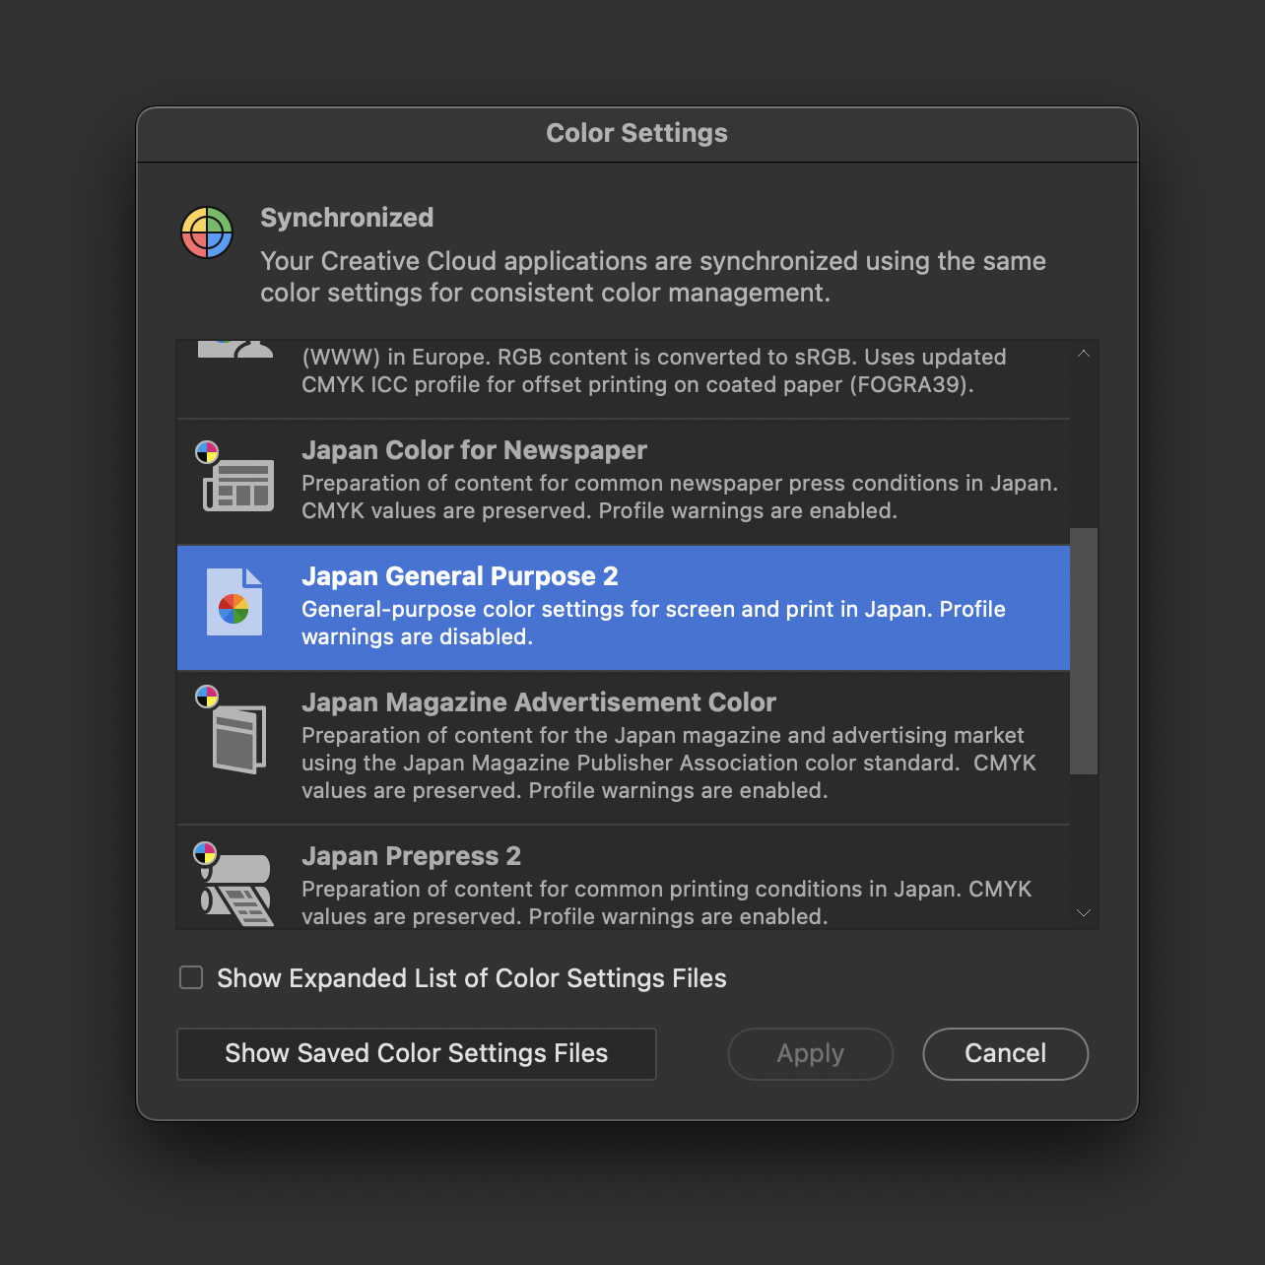
Task: Click the Japan General Purpose 2 document icon
Action: click(x=234, y=602)
